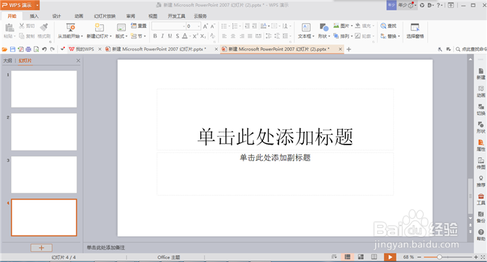Image resolution: width=487 pixels, height=262 pixels.
Task: Click the Redo arrow icon
Action: click(x=52, y=49)
